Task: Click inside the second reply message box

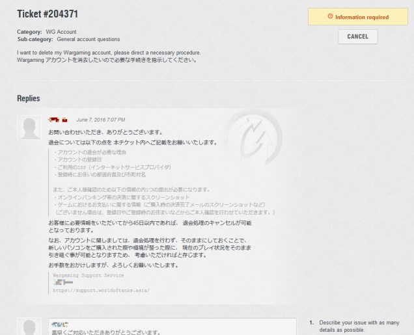Action: [x=169, y=328]
